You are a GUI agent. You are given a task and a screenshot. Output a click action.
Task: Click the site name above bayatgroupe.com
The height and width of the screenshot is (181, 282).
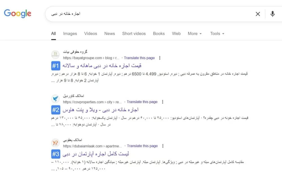pyautogui.click(x=75, y=52)
